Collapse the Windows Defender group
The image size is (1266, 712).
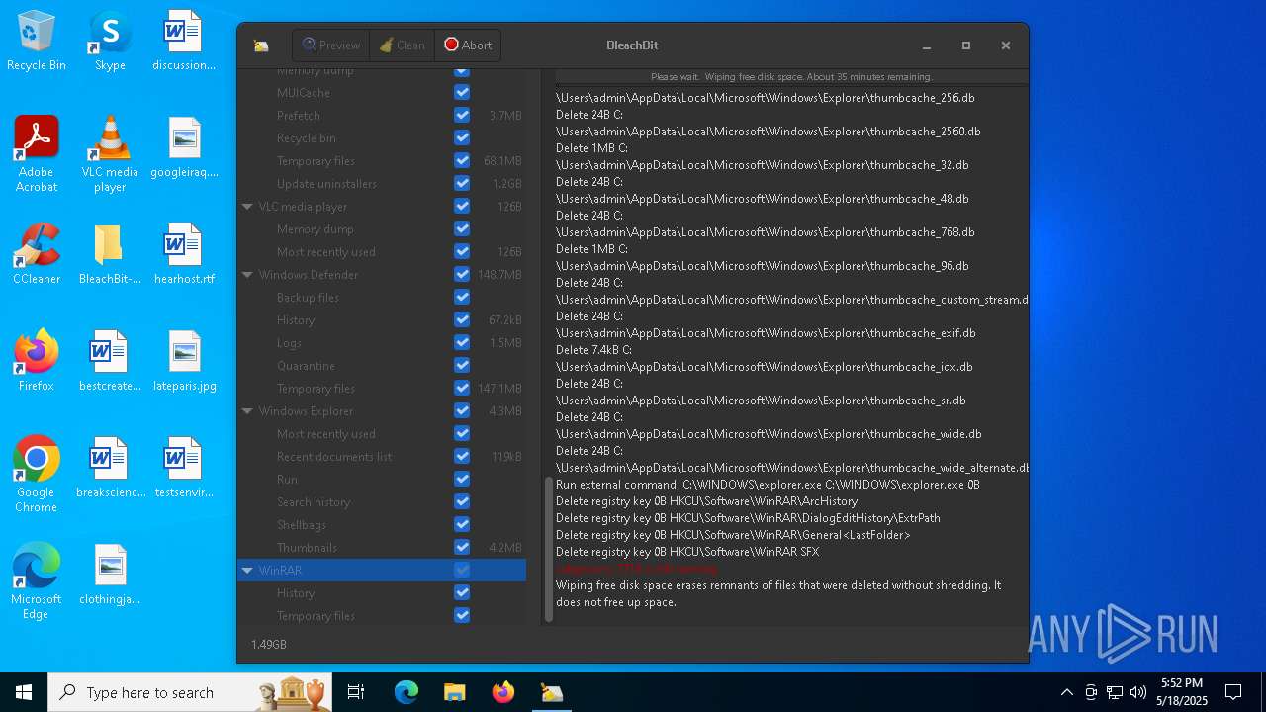(x=247, y=275)
